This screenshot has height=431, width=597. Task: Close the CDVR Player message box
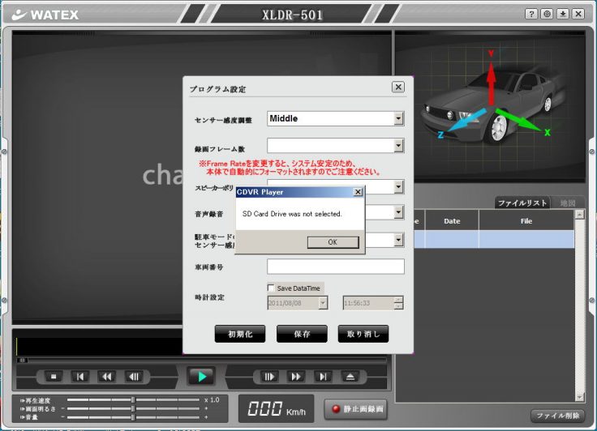358,192
